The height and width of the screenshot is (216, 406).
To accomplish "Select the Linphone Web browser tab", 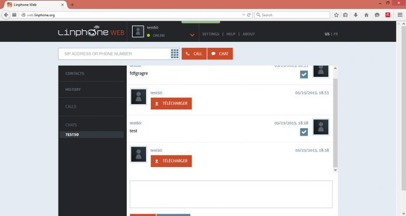I will 35,5.
